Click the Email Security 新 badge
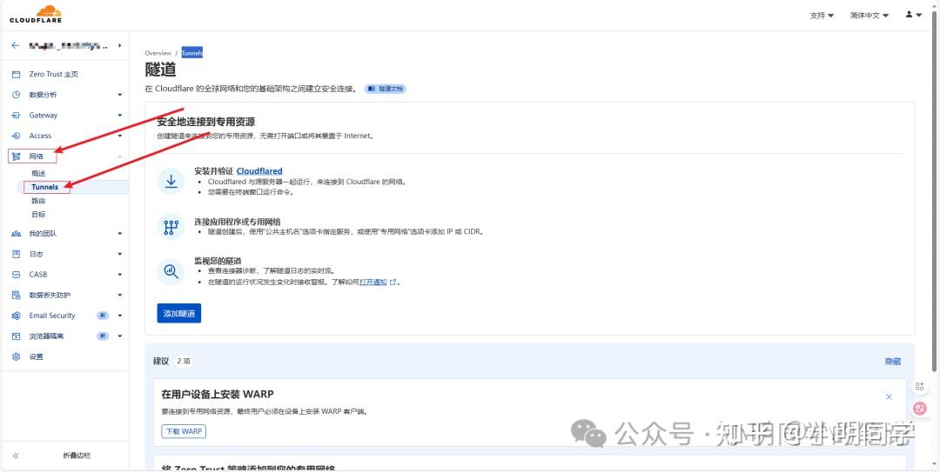 [x=103, y=316]
